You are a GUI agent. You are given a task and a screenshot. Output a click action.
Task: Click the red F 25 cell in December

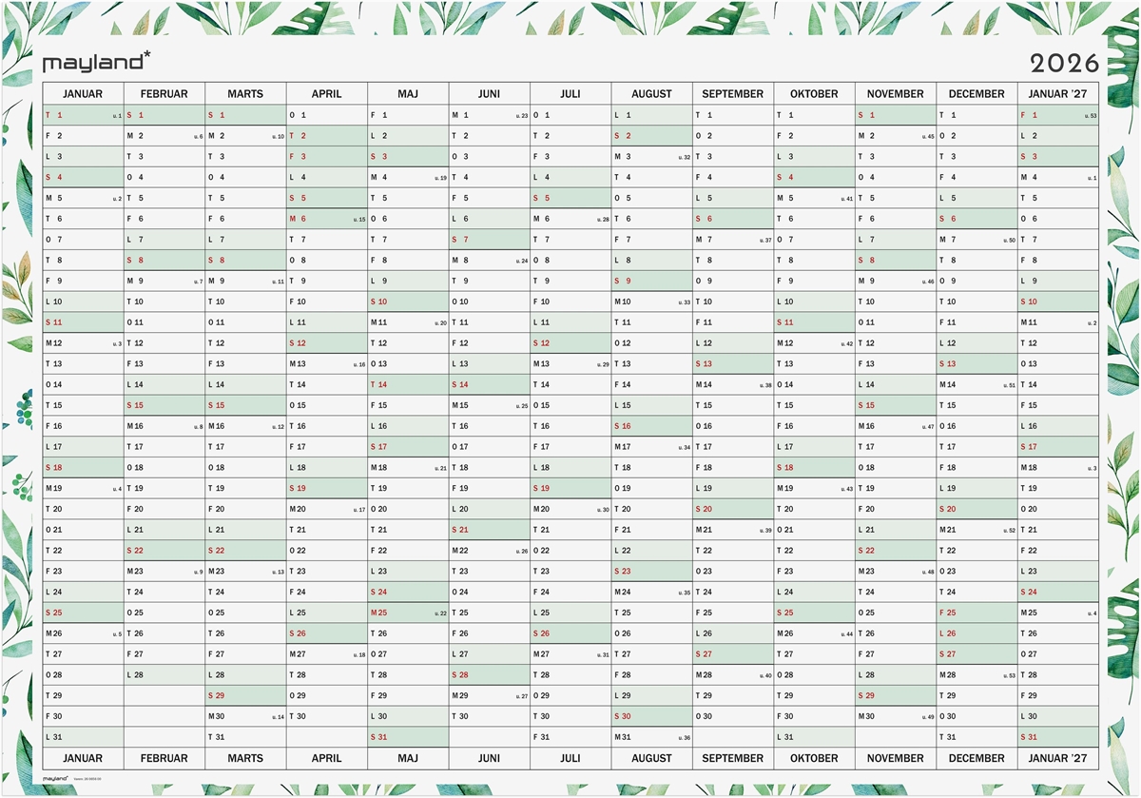pyautogui.click(x=977, y=613)
